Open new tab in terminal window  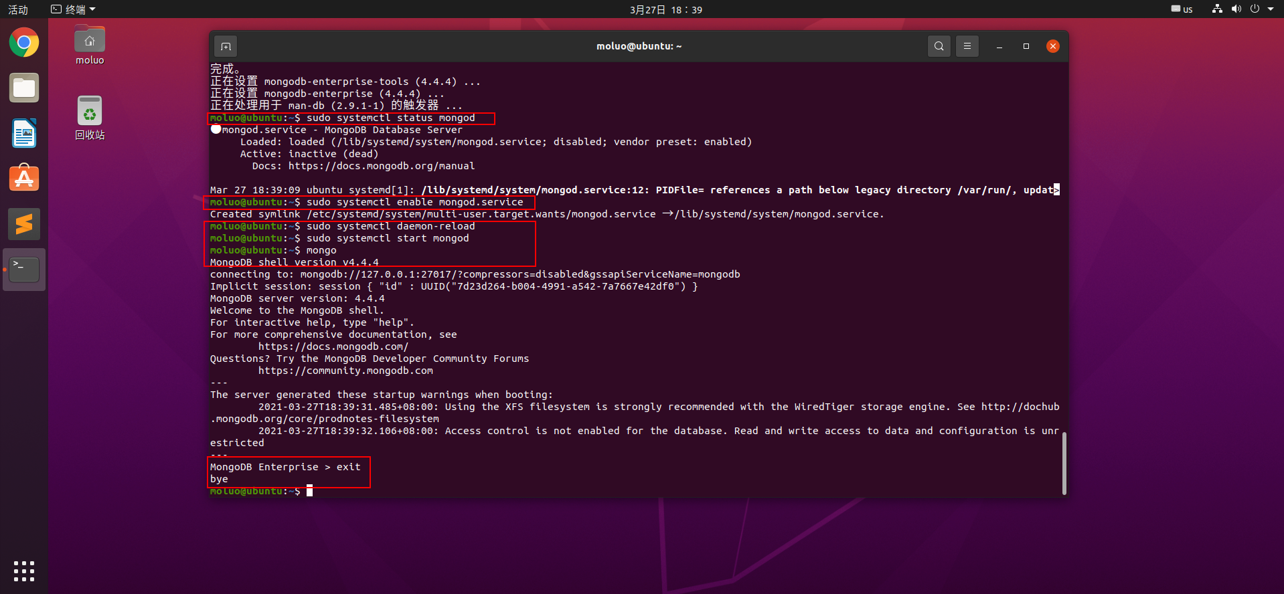pos(226,46)
